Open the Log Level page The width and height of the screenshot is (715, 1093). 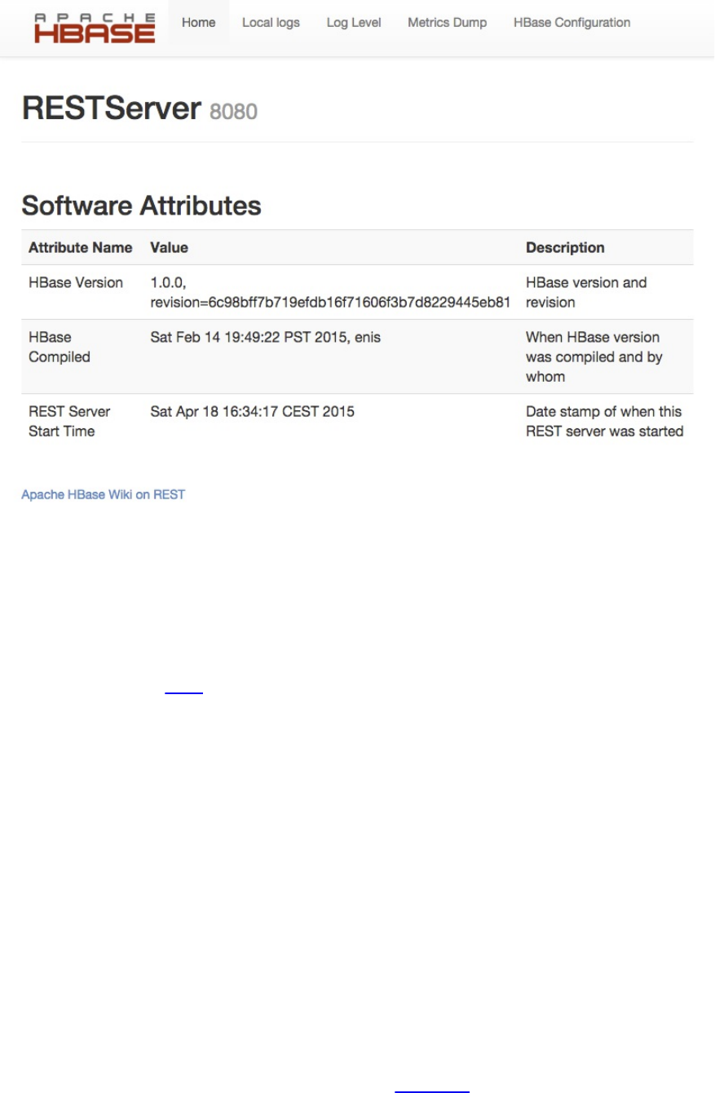coord(354,23)
